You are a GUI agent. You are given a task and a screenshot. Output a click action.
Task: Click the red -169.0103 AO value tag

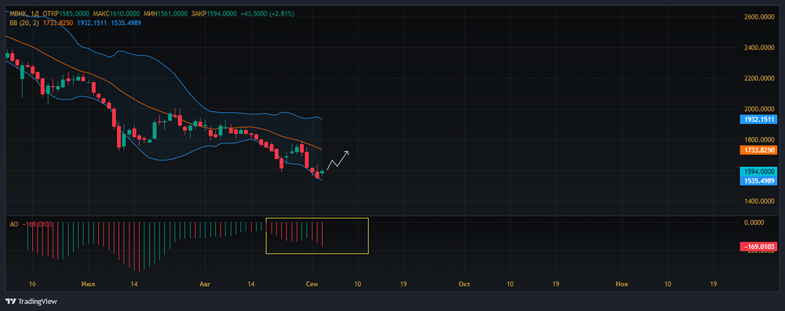click(x=758, y=247)
